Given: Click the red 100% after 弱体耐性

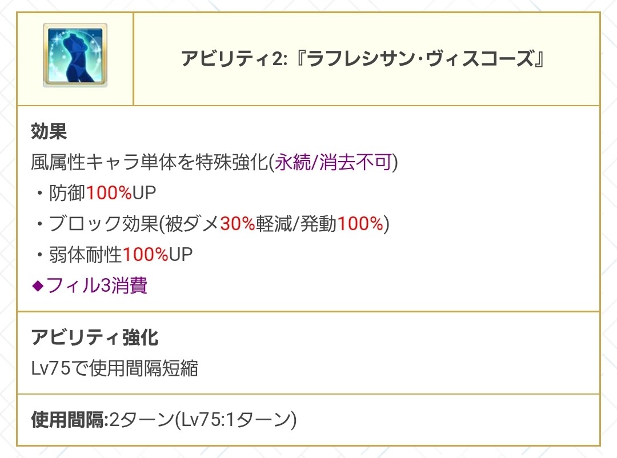Looking at the screenshot, I should 145,255.
